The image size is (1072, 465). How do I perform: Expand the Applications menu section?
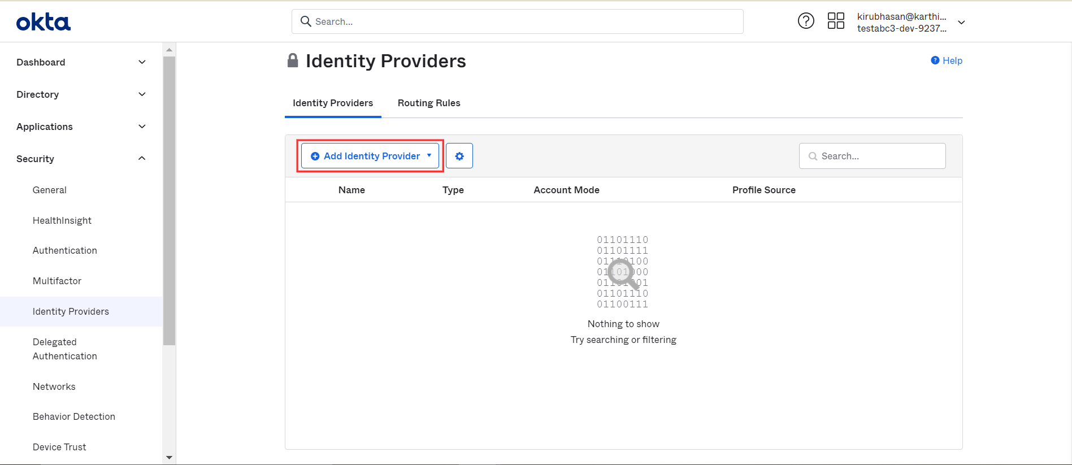[x=81, y=127]
